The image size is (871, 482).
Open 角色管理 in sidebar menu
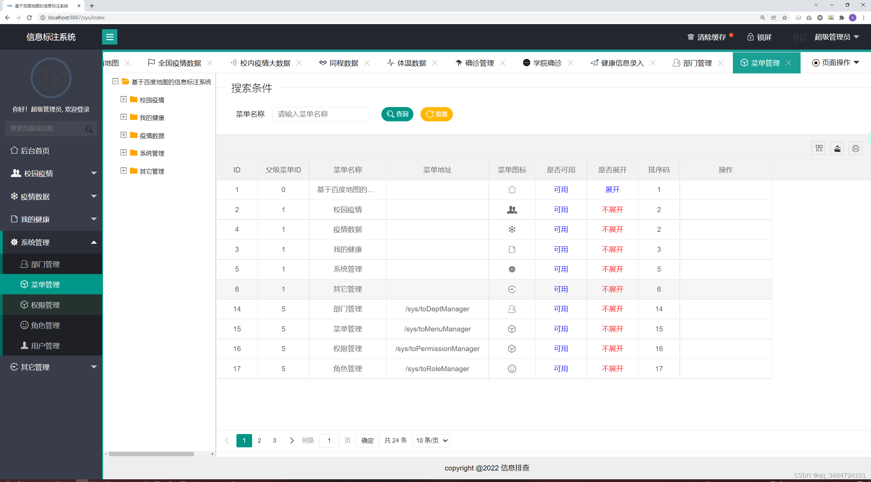click(45, 325)
